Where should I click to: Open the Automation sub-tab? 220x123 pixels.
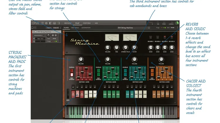86,28
